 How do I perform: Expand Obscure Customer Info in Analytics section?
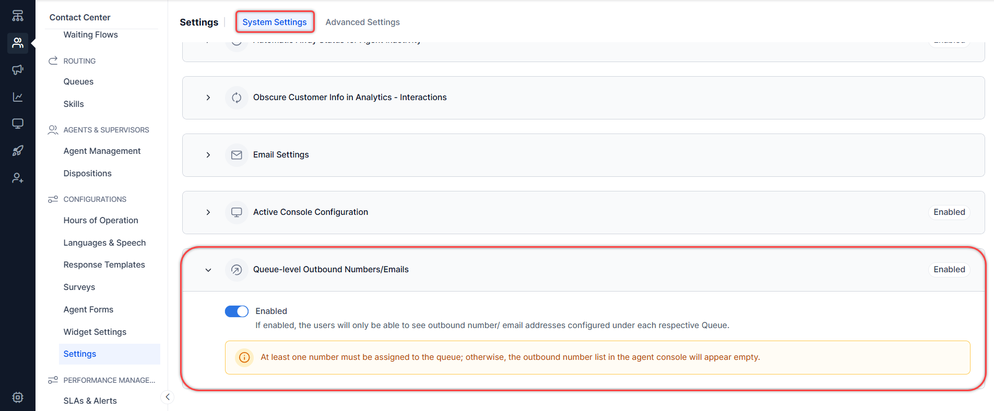coord(208,98)
